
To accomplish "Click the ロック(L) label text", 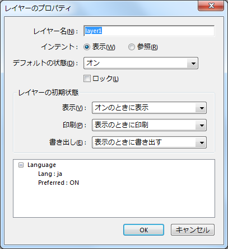I will pos(105,79).
